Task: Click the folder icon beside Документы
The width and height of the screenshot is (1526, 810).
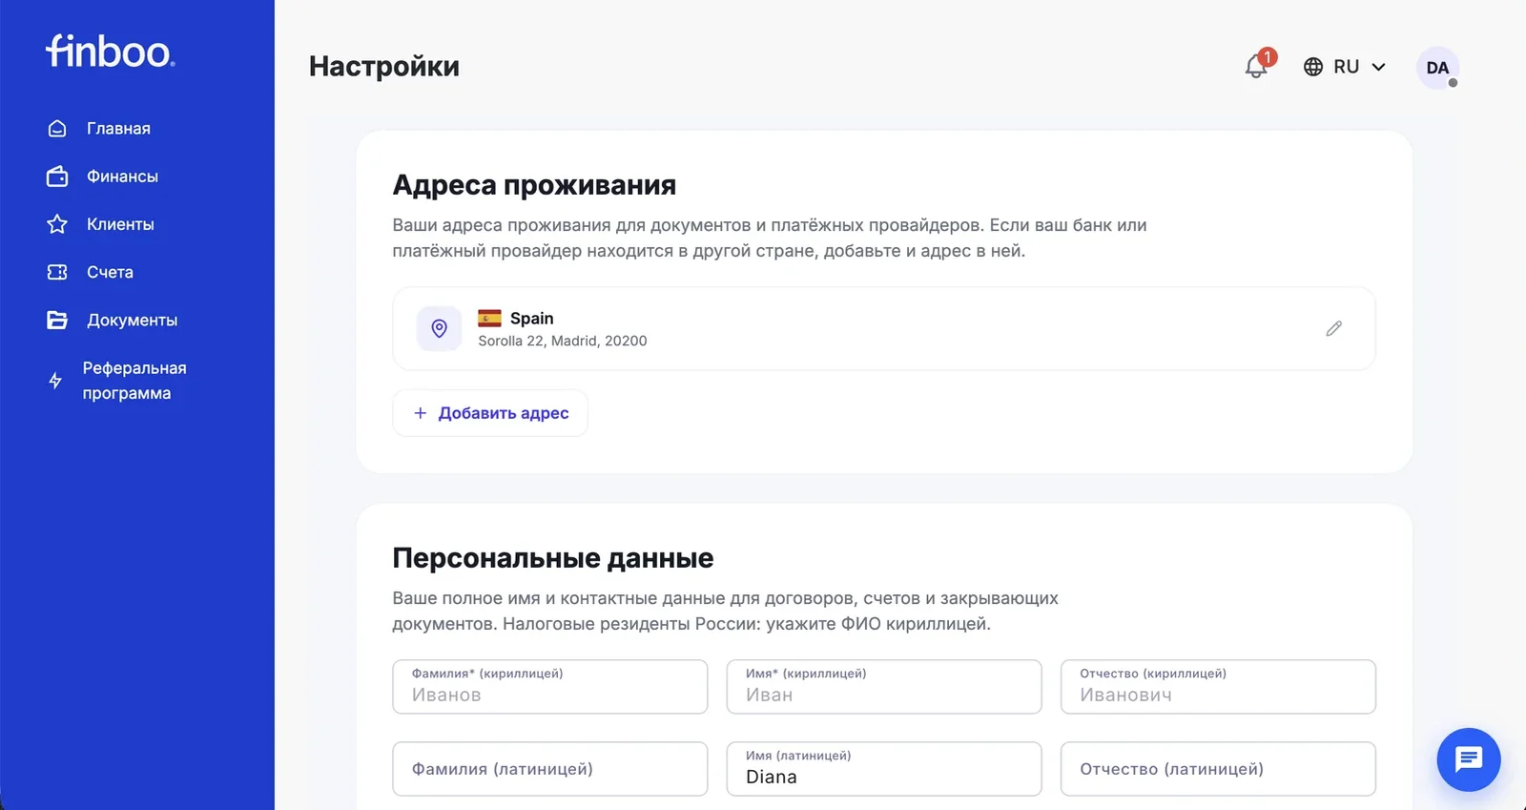Action: [57, 320]
